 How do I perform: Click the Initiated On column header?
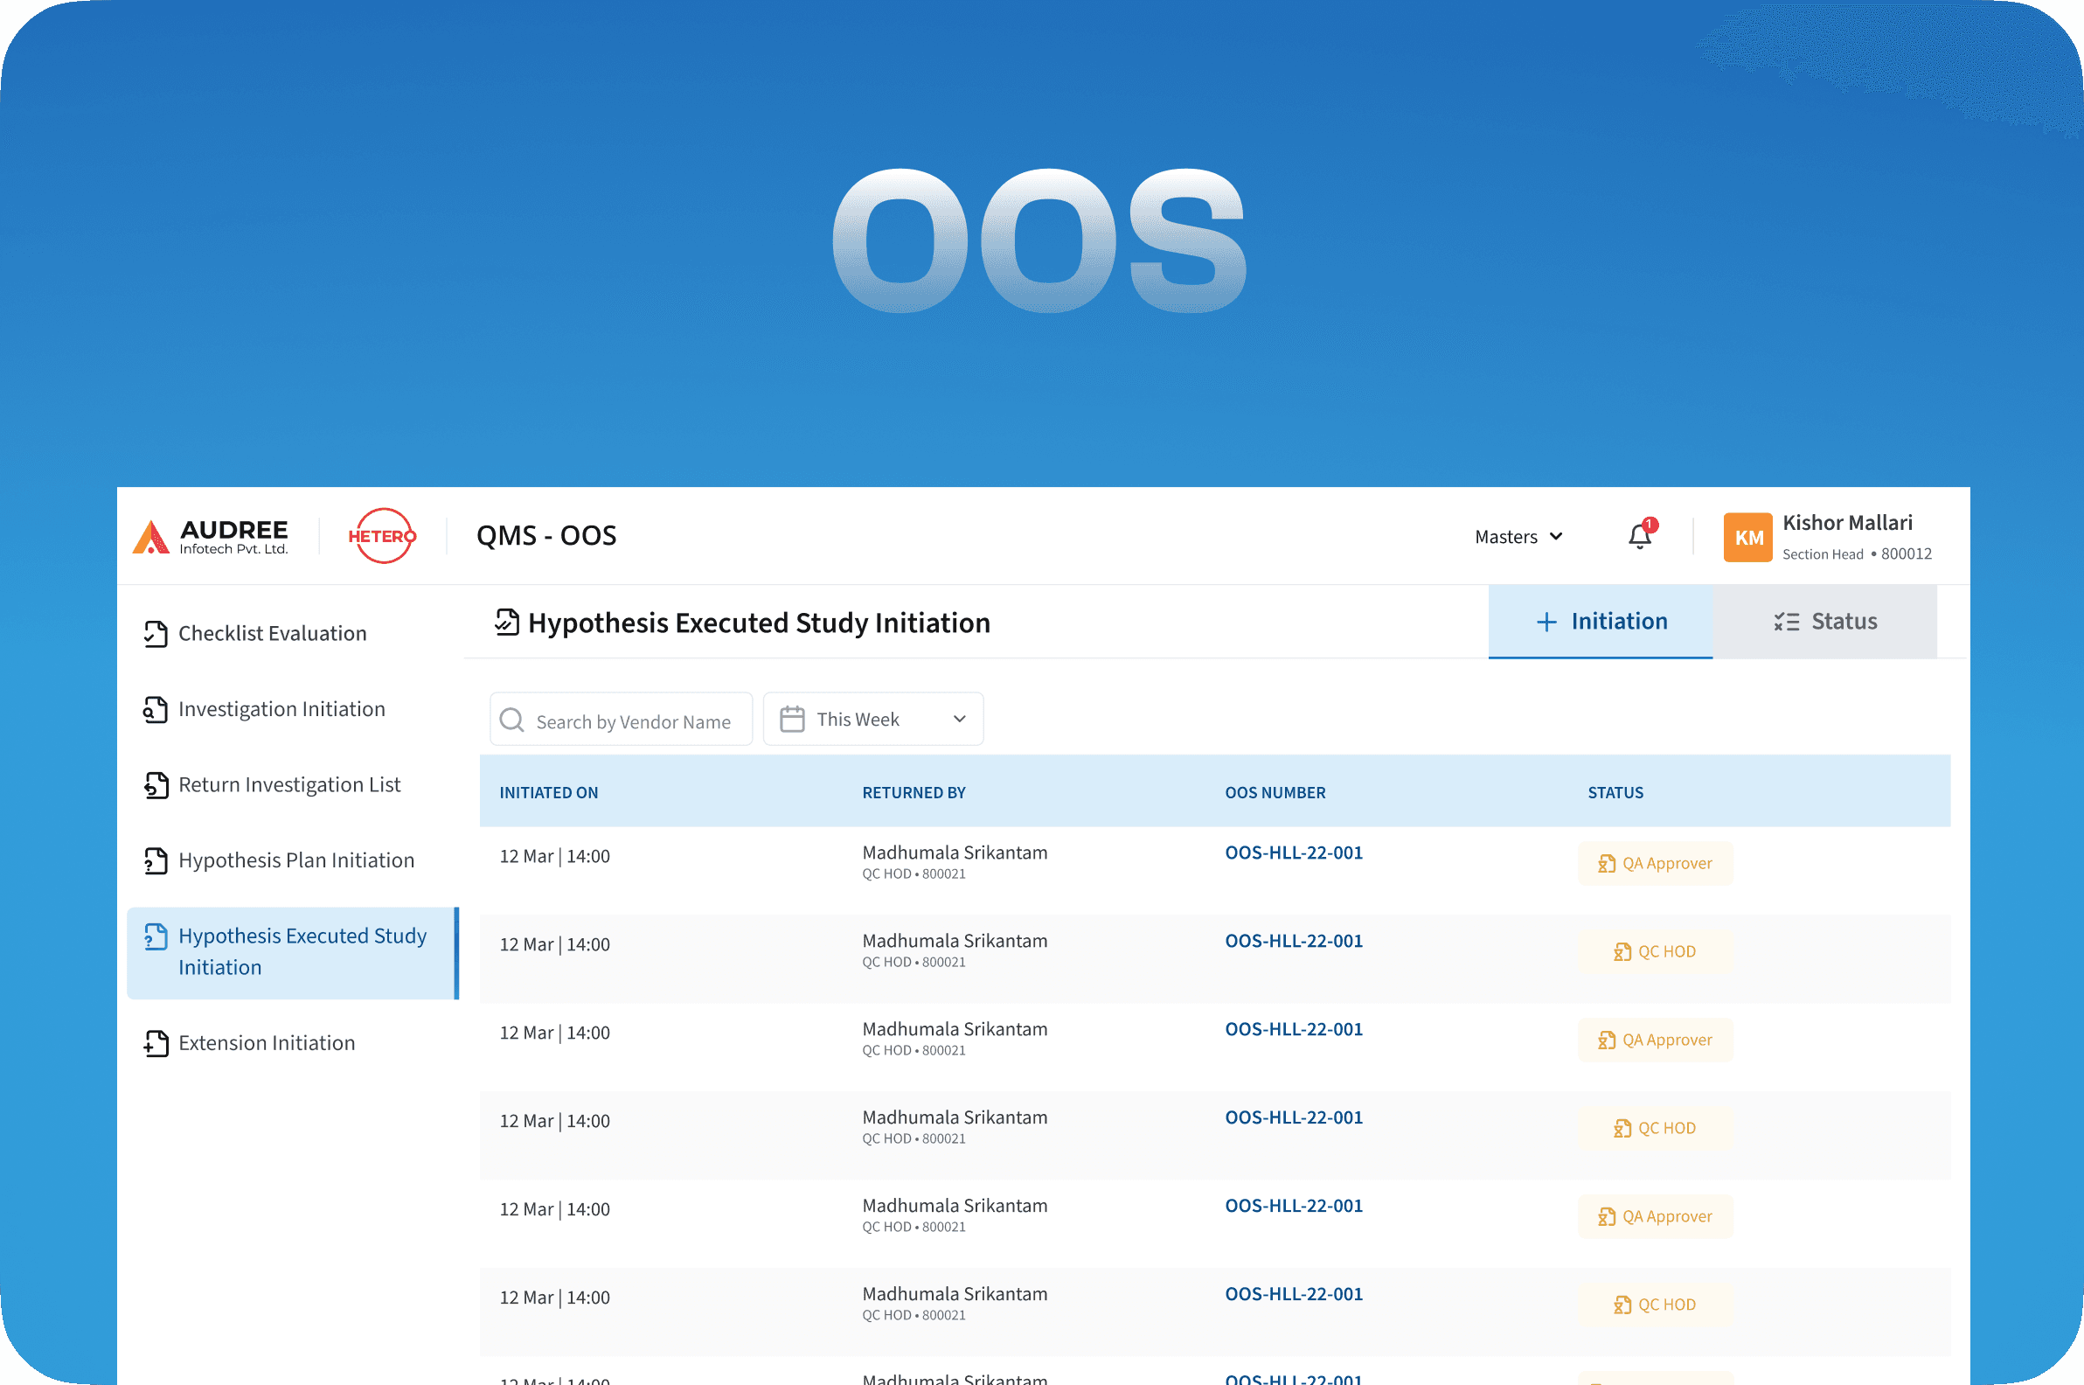(548, 792)
